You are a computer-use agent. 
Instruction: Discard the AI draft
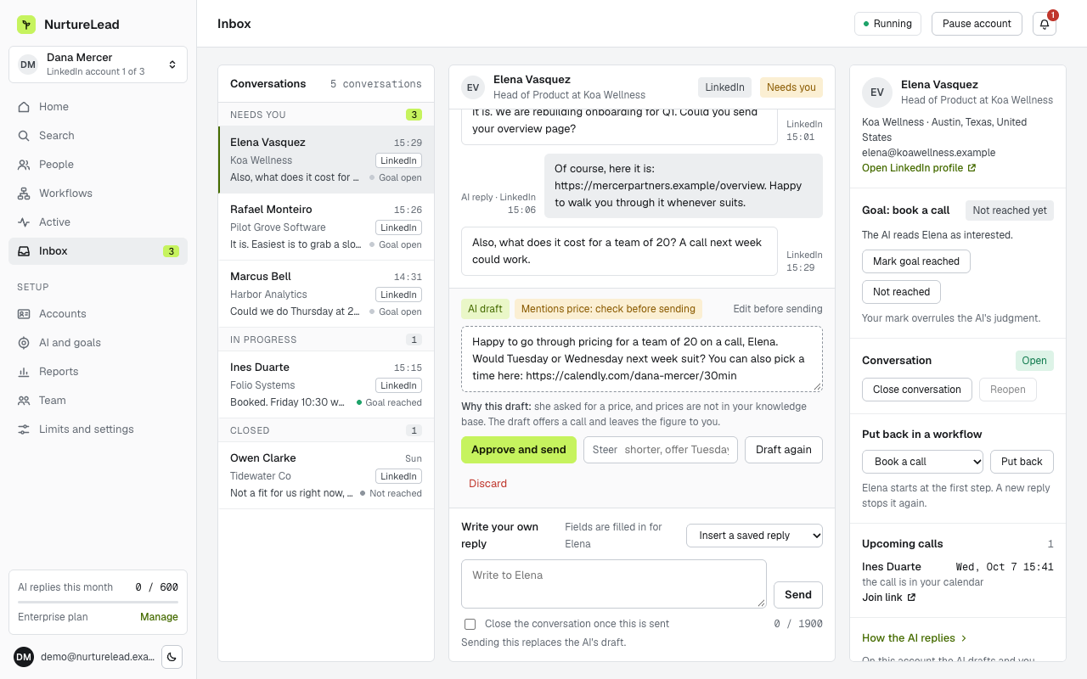coord(487,484)
